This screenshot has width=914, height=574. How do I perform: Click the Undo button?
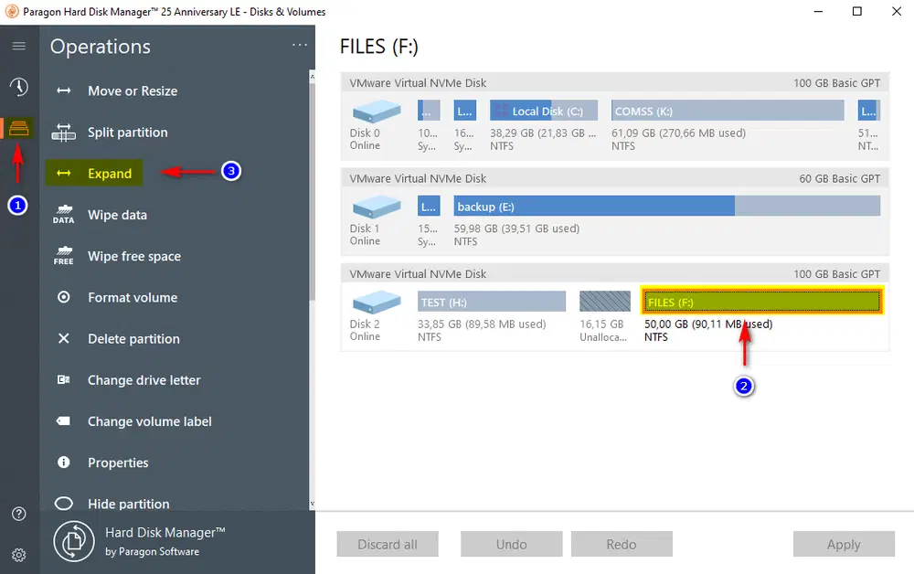point(511,544)
